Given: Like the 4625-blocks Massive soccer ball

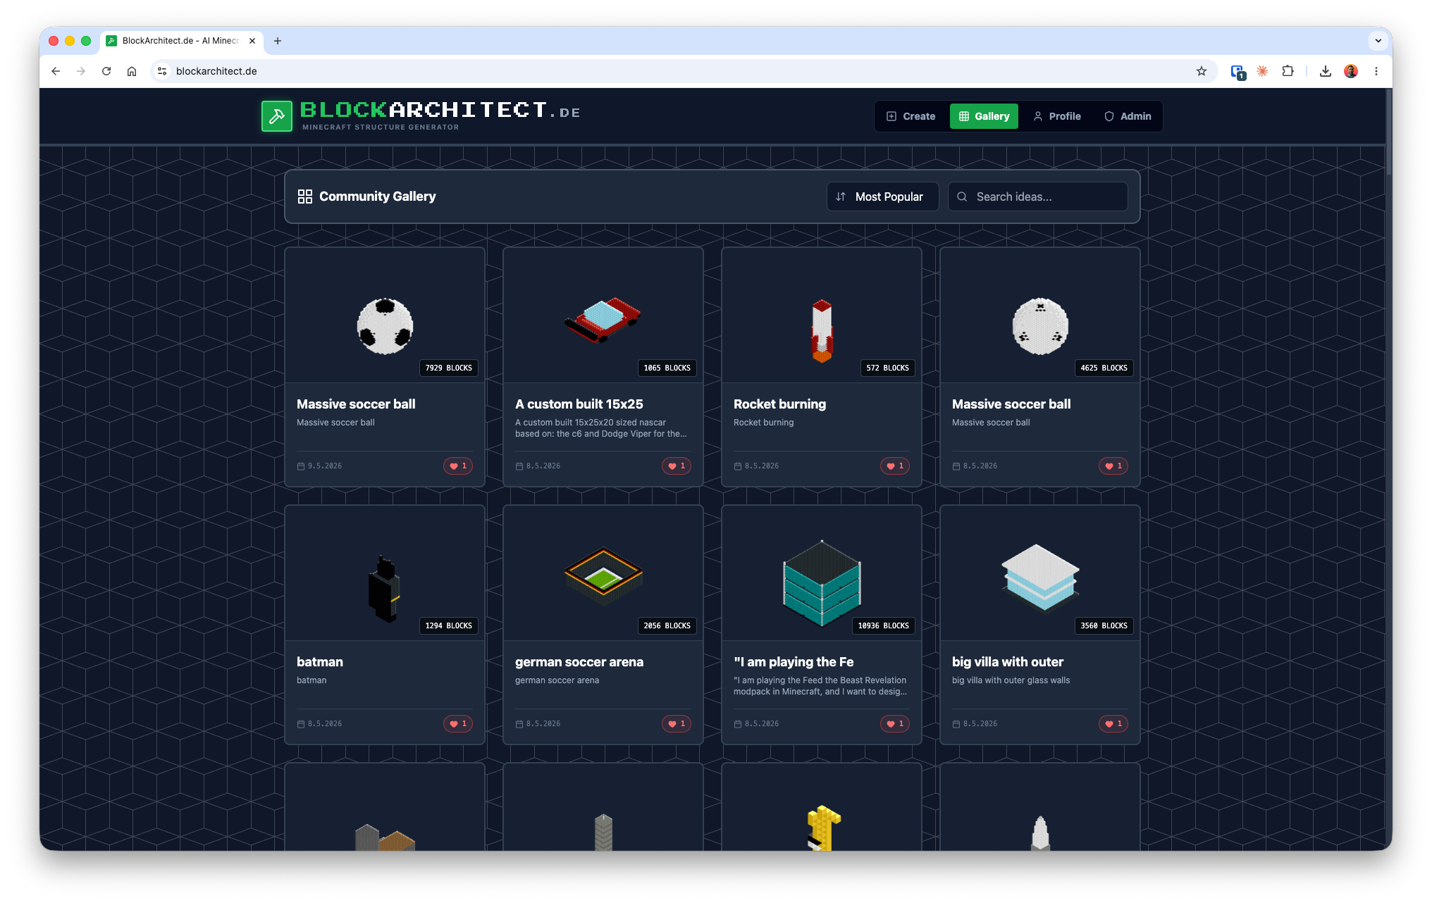Looking at the screenshot, I should point(1113,466).
